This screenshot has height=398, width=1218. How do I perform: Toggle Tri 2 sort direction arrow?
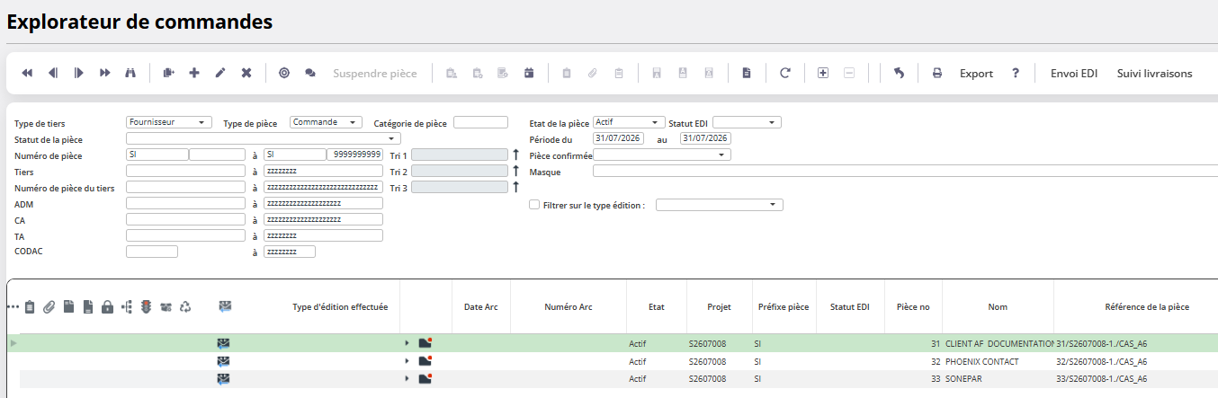tap(516, 171)
